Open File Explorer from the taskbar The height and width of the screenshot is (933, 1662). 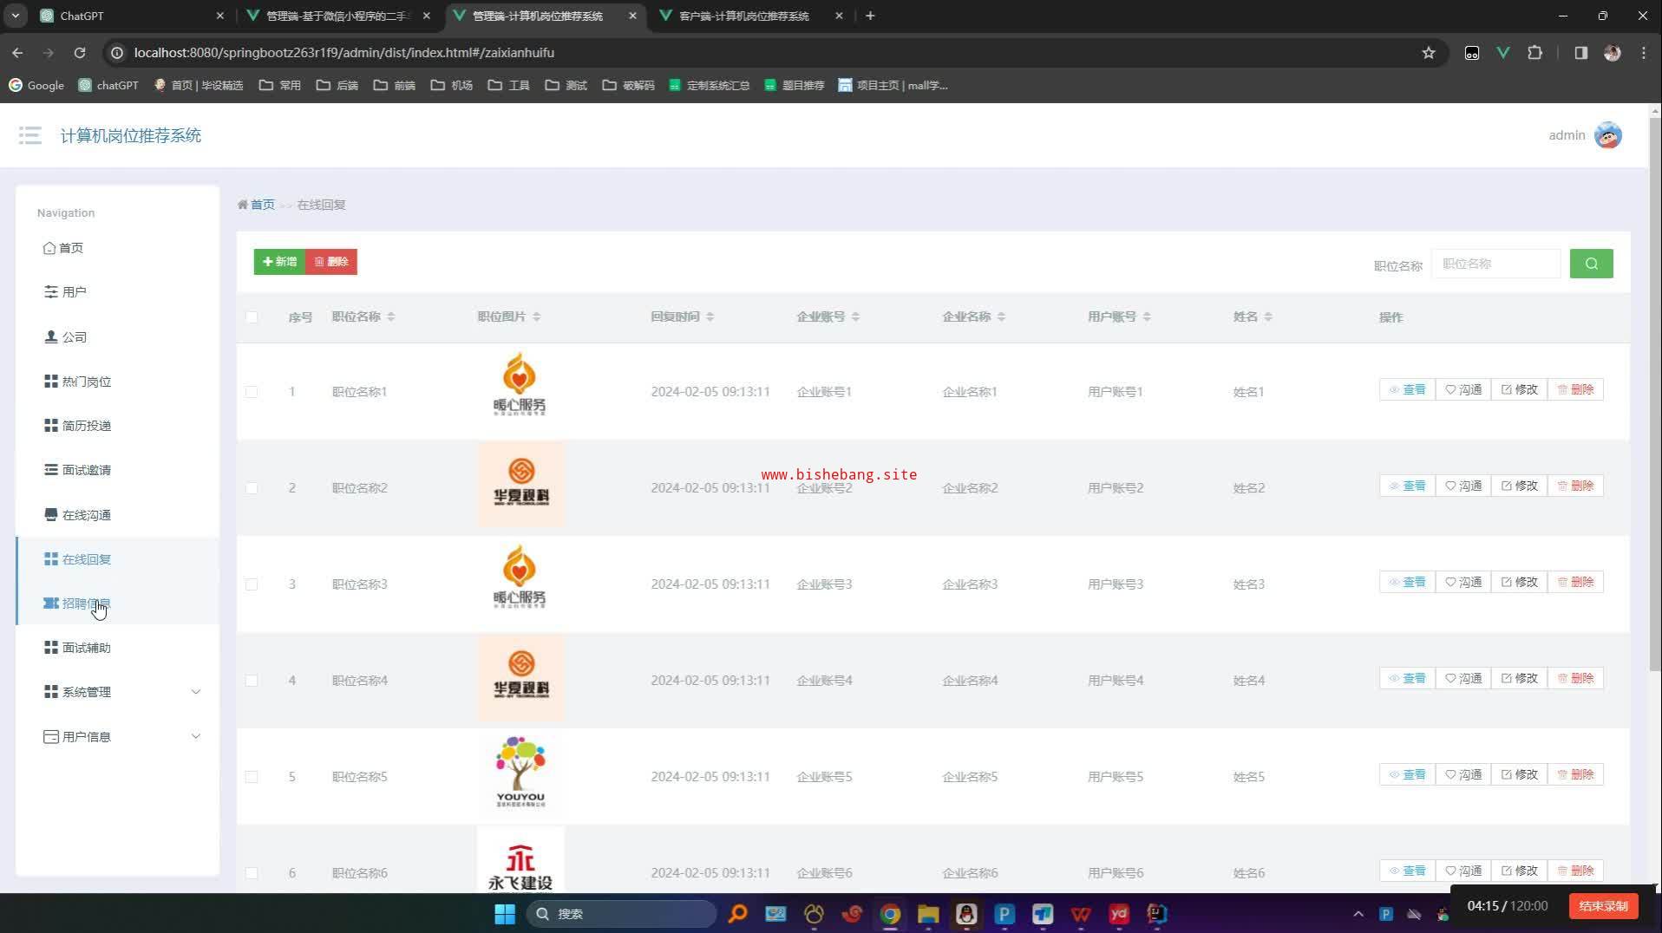click(x=928, y=914)
